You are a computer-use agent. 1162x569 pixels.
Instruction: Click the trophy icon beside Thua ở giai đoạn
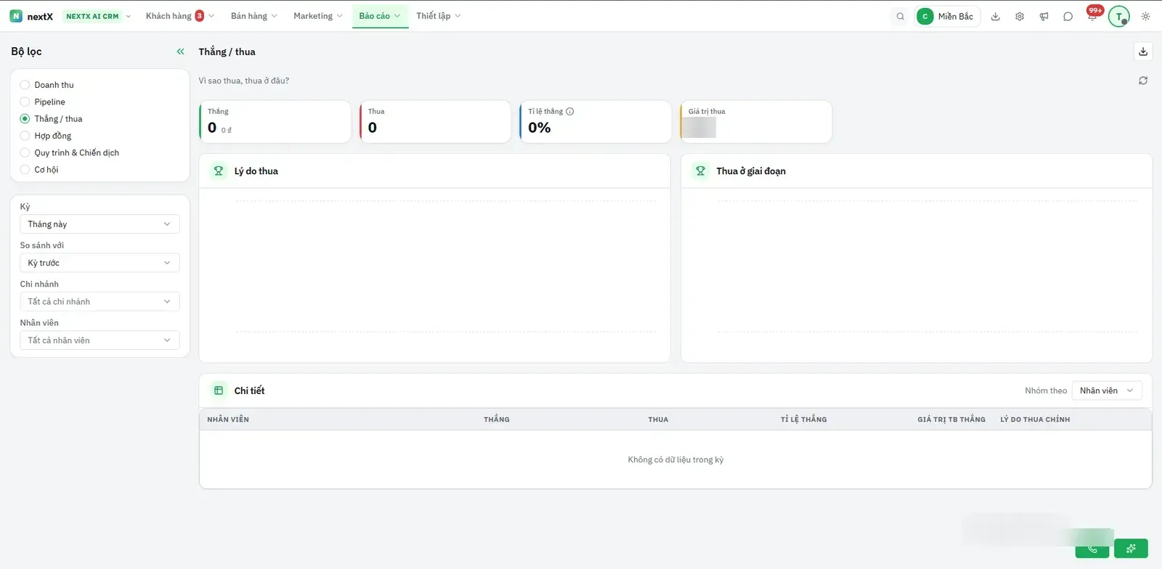click(x=701, y=171)
